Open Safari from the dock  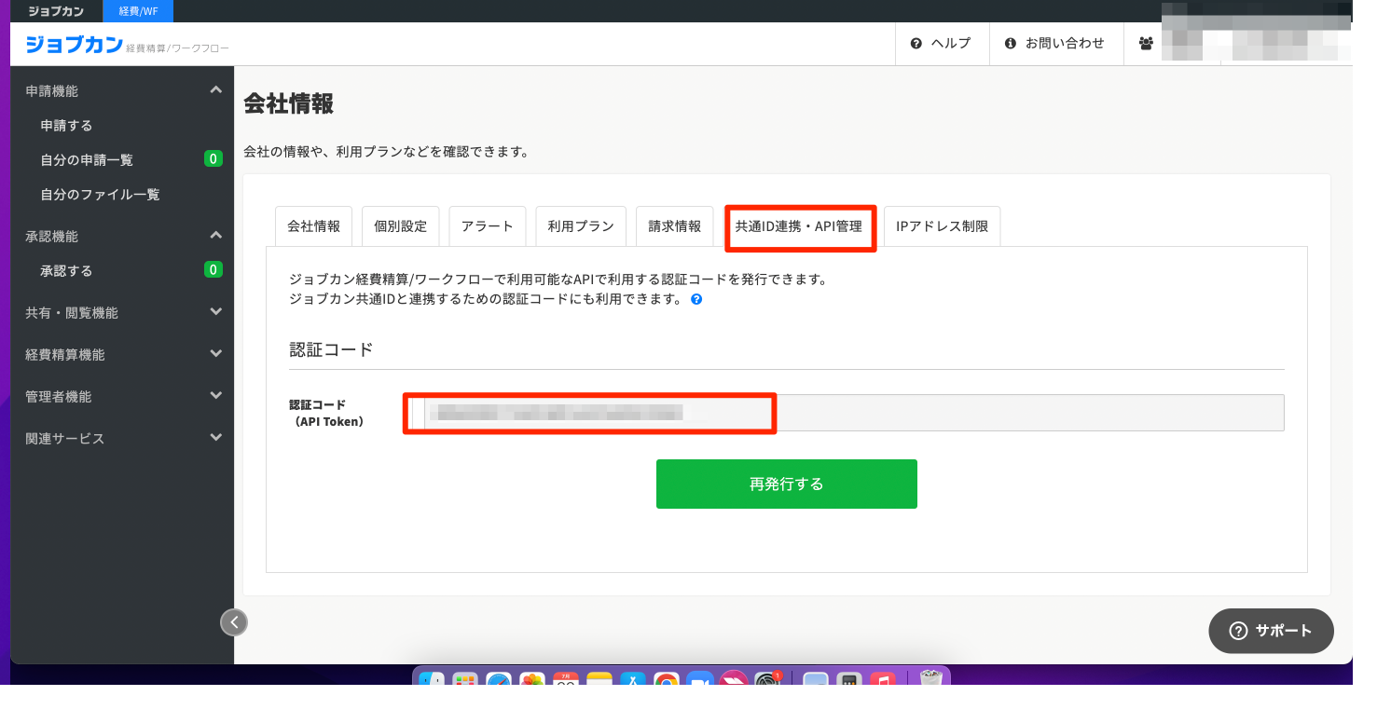click(499, 683)
